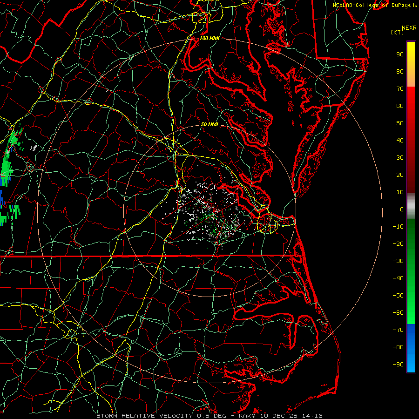Click the positive 70 scale value

[x=400, y=89]
